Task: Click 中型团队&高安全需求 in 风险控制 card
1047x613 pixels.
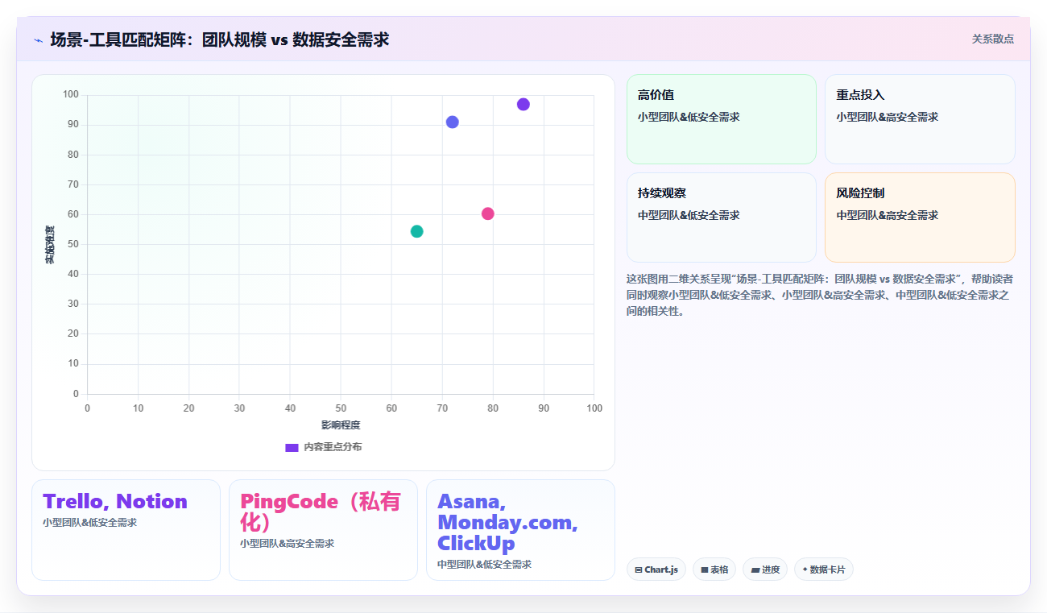Action: point(888,215)
